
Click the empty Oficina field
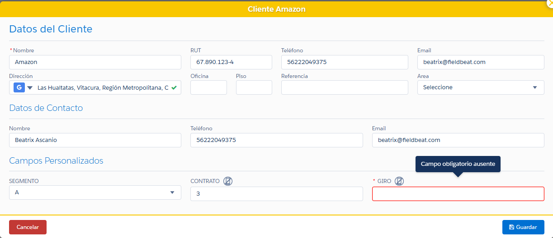point(208,87)
